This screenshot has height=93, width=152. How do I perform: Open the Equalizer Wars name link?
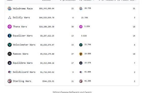pyautogui.click(x=23, y=36)
